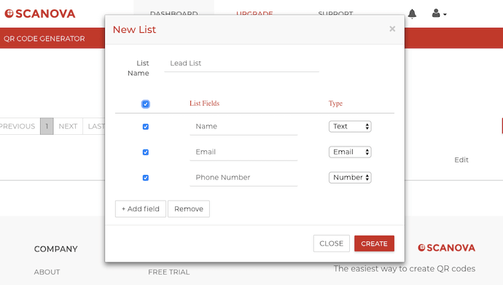Open the Email type dropdown
The width and height of the screenshot is (503, 285).
point(350,152)
